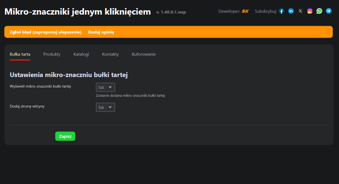
Task: Click the Telegram icon
Action: [329, 11]
